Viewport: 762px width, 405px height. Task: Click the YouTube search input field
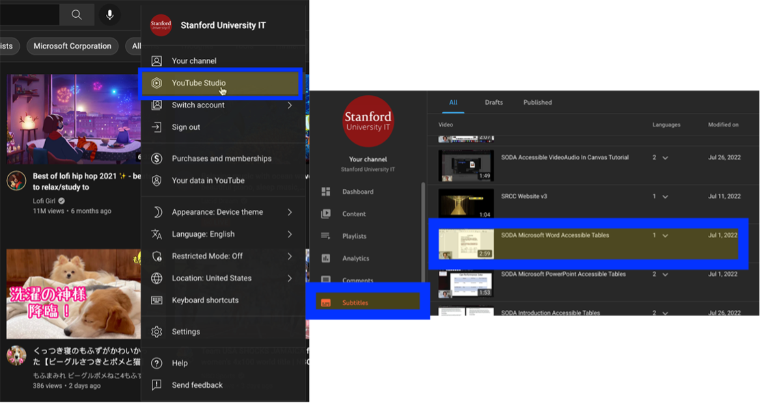29,14
